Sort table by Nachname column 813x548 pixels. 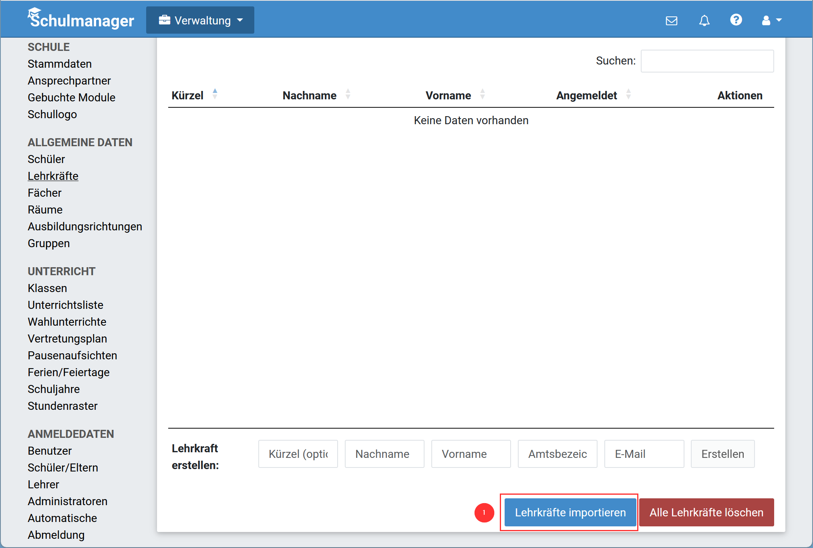(x=316, y=95)
